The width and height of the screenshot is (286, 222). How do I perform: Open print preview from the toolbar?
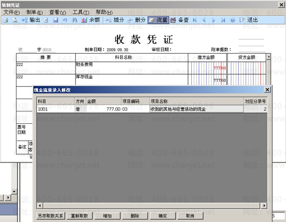pyautogui.click(x=15, y=20)
